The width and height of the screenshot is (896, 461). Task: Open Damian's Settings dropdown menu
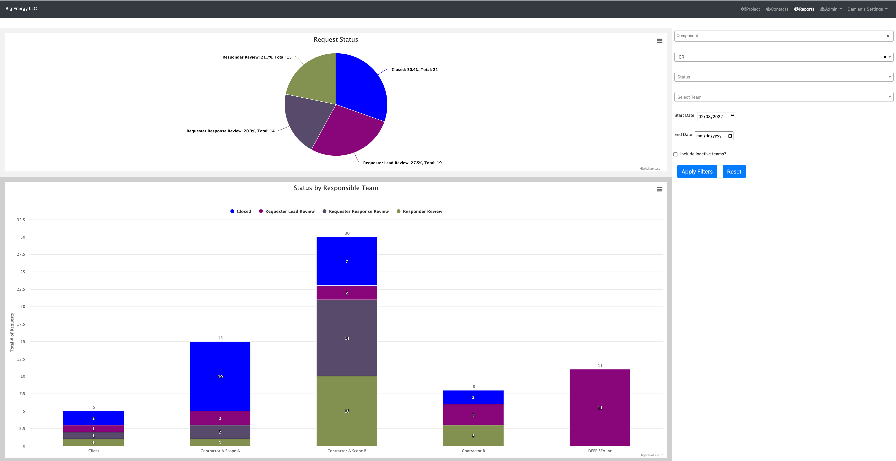[867, 9]
